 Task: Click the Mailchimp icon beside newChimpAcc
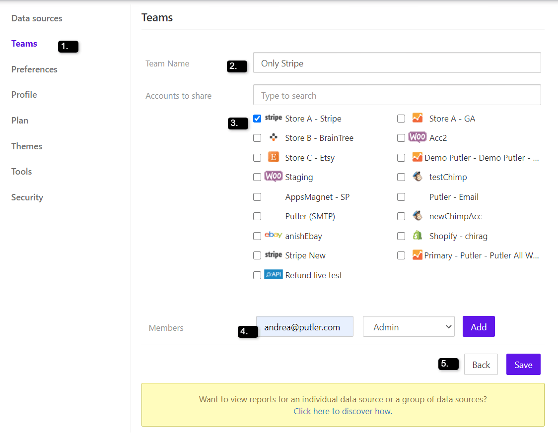click(x=418, y=215)
